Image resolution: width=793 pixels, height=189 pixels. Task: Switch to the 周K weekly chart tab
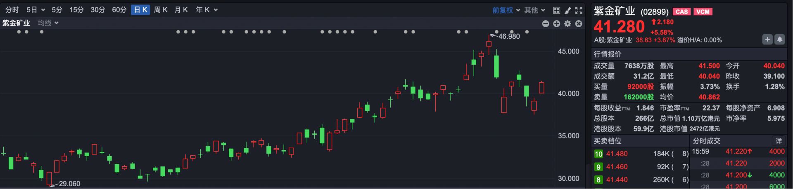(x=161, y=10)
